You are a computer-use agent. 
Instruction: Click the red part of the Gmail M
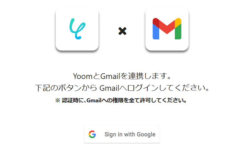coord(167,26)
